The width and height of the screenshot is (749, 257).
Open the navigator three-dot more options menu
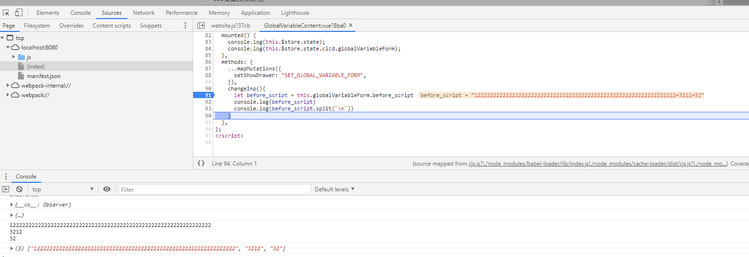click(185, 26)
